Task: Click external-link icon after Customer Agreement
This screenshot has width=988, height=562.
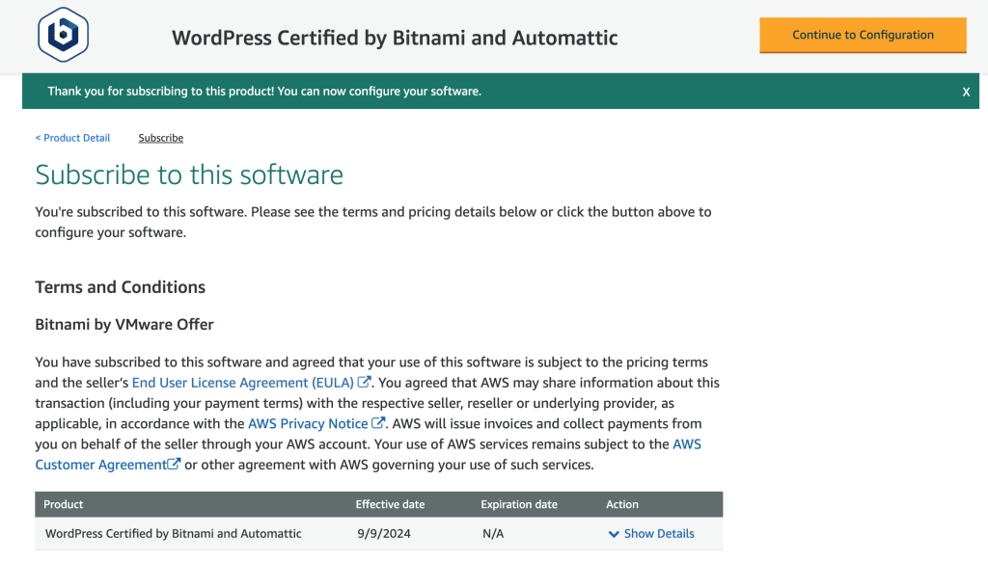Action: (x=174, y=464)
